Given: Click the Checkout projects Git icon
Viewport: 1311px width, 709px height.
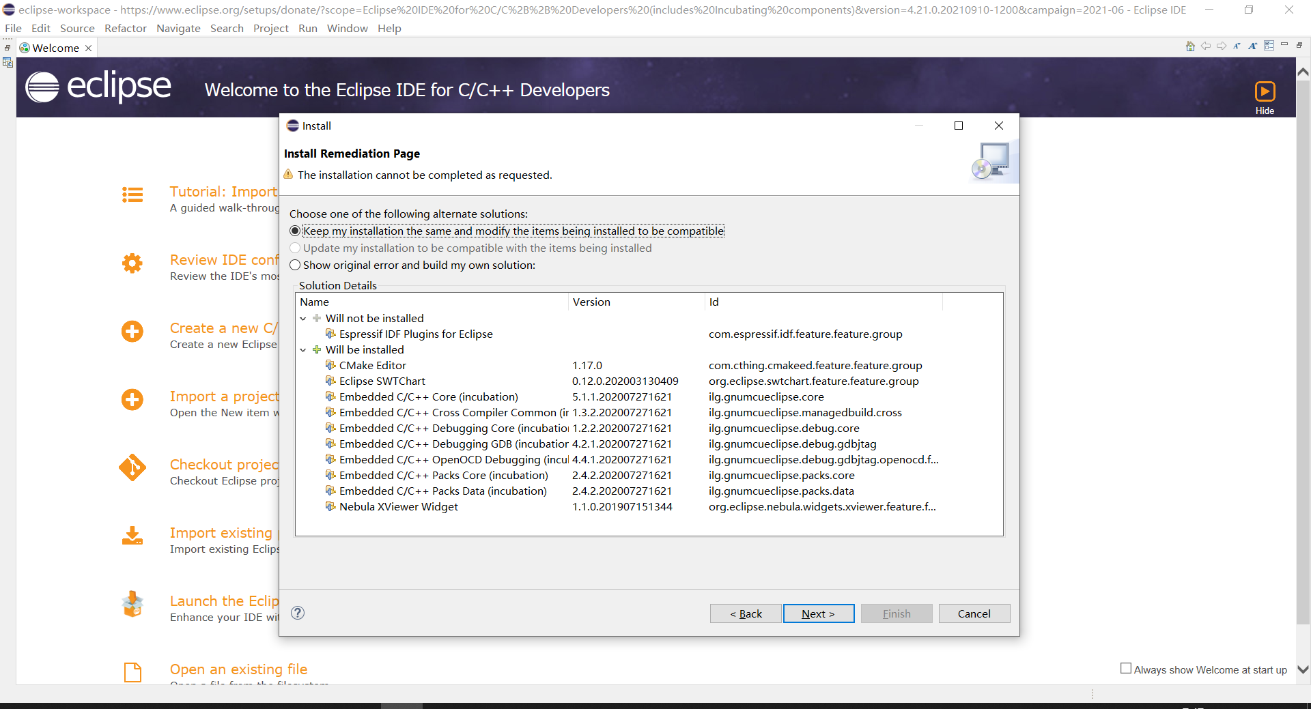Looking at the screenshot, I should click(x=132, y=468).
